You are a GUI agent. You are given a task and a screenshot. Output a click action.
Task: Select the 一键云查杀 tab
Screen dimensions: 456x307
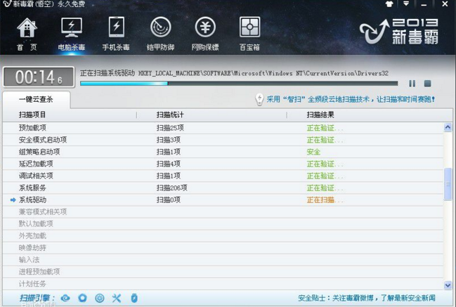pyautogui.click(x=36, y=100)
